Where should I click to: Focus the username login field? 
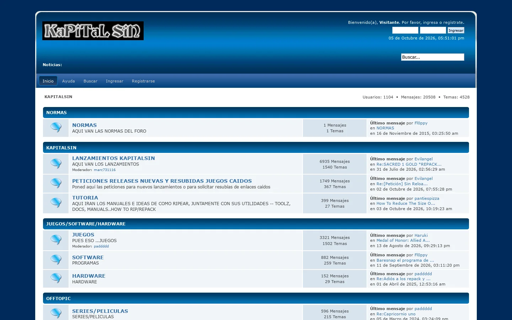tap(405, 30)
